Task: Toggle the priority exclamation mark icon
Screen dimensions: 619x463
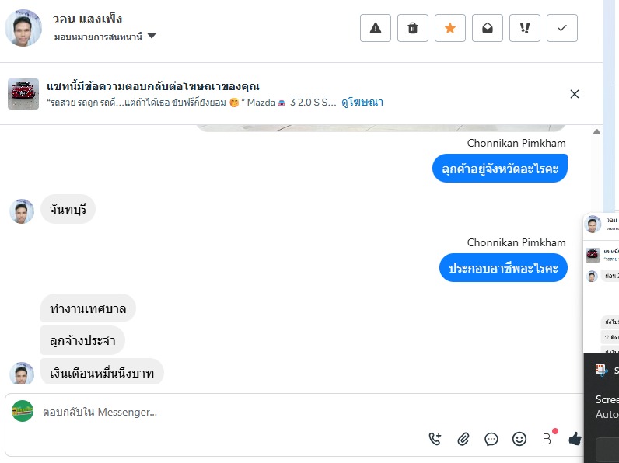Action: pyautogui.click(x=525, y=28)
